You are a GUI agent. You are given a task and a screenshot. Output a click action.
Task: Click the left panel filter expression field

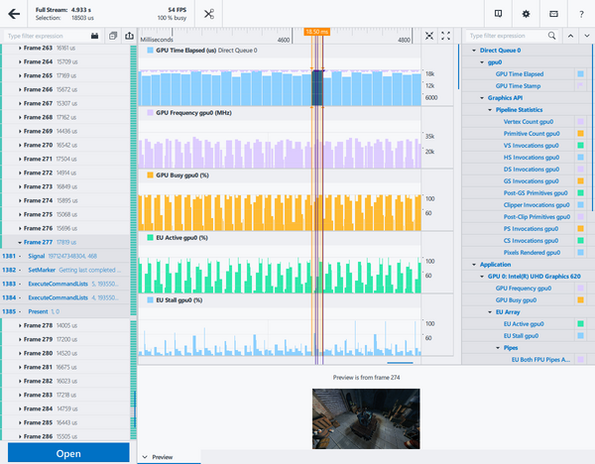(45, 36)
